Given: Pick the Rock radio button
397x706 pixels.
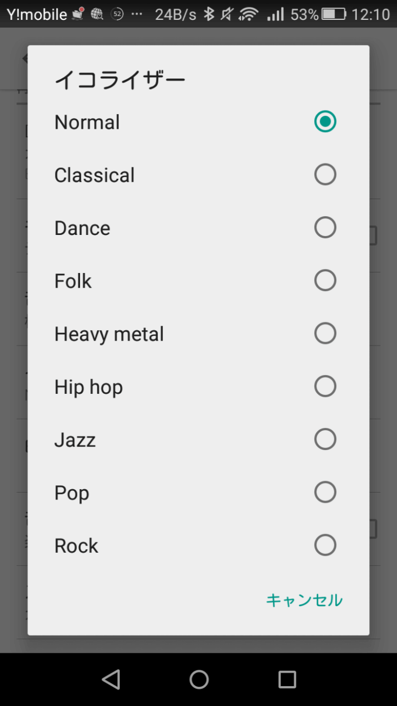Looking at the screenshot, I should coord(325,545).
